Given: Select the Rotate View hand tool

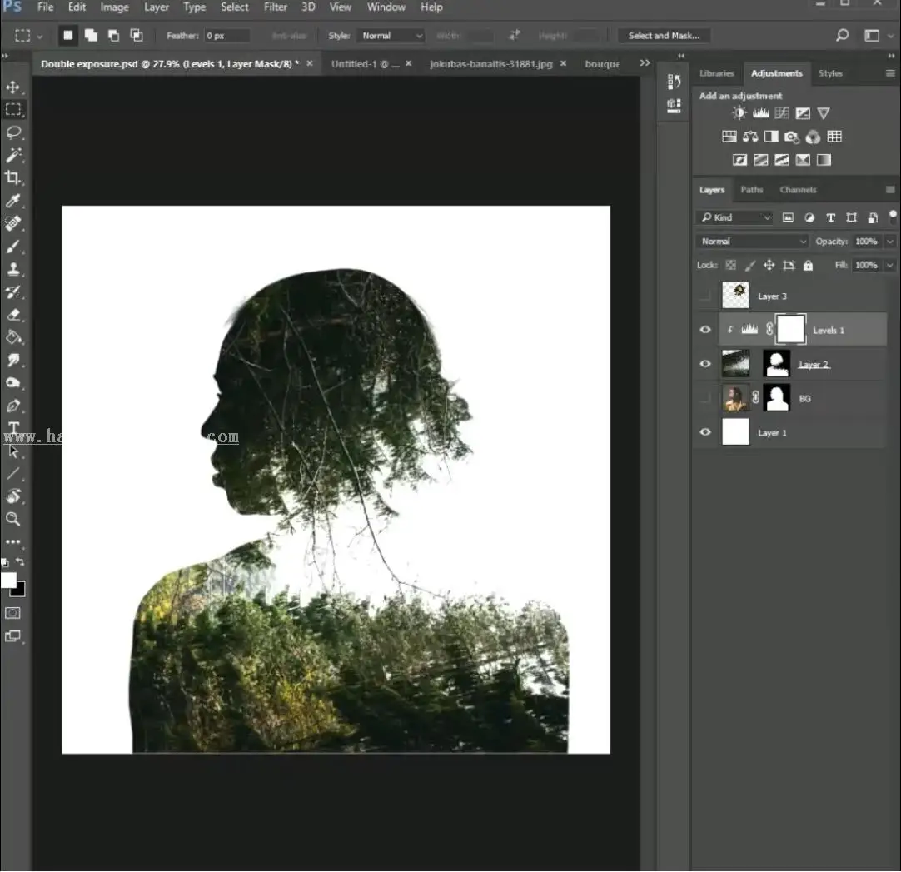Looking at the screenshot, I should click(x=13, y=496).
